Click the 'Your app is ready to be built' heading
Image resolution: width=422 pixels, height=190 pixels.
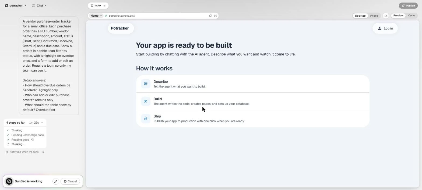[x=184, y=45]
